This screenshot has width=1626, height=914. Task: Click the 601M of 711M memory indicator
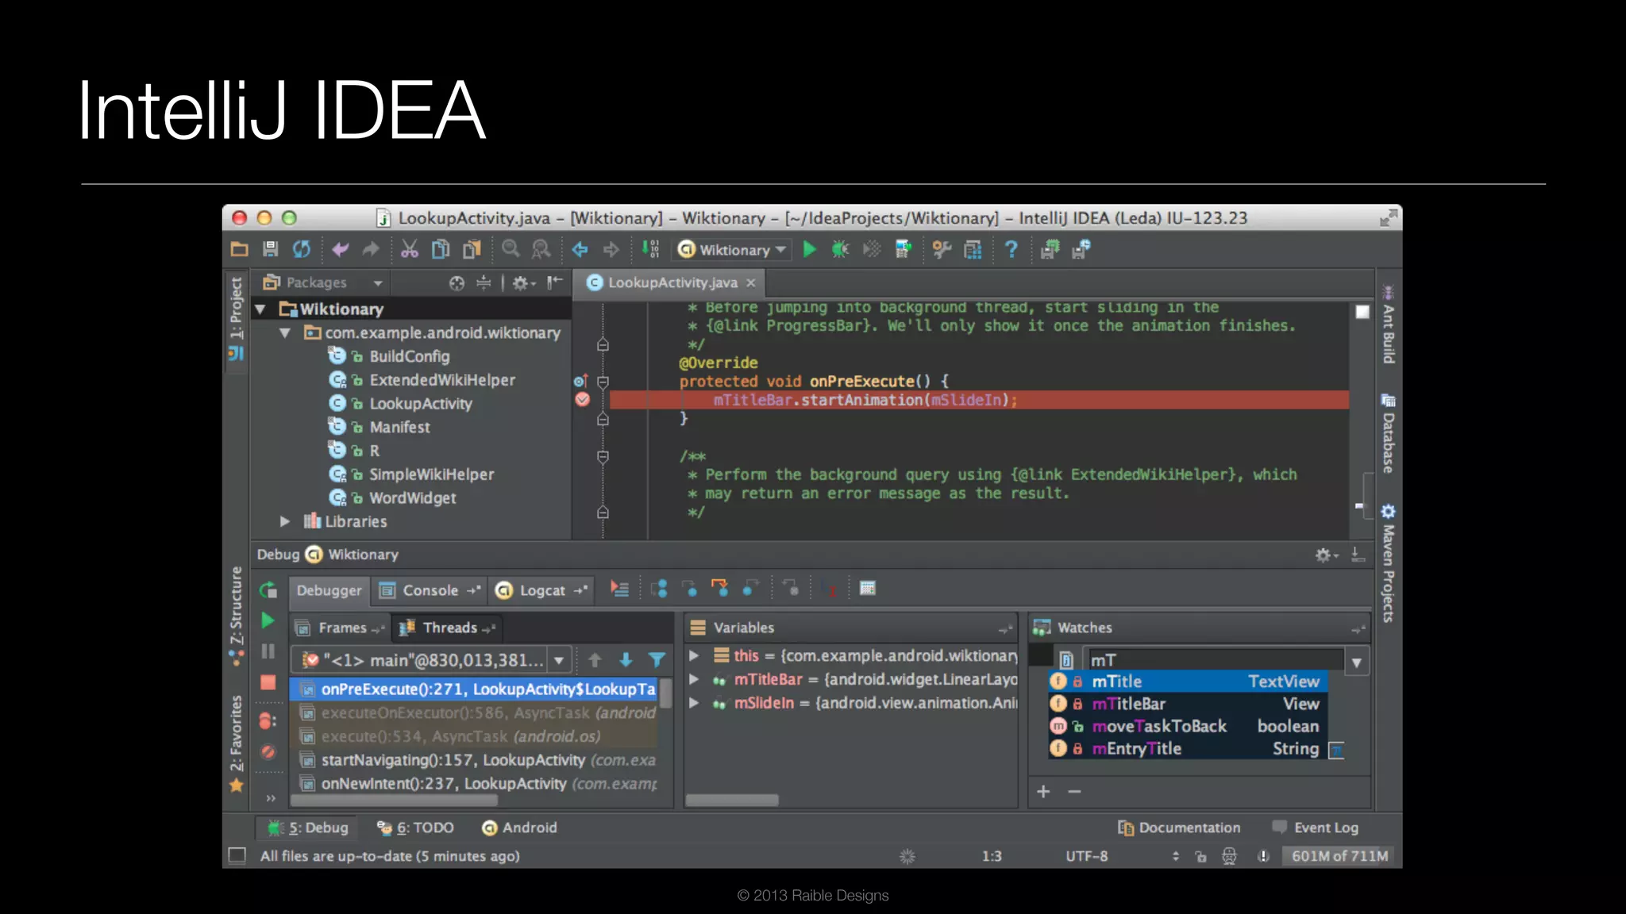[1339, 856]
